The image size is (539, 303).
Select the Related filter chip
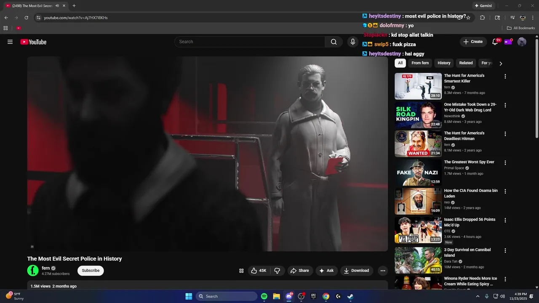pyautogui.click(x=466, y=63)
